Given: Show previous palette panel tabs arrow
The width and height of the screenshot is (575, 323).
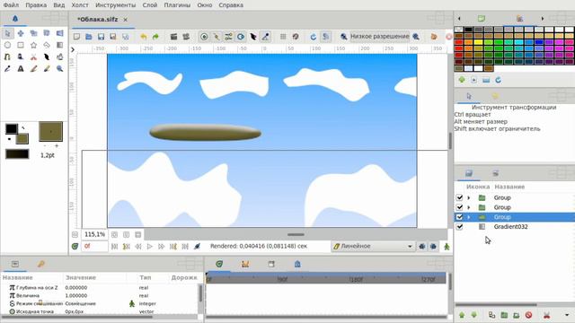Looking at the screenshot, I should pos(459,18).
